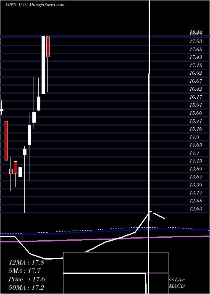Pick the 16.67 price label
The height and width of the screenshot is (294, 210).
[x=196, y=81]
